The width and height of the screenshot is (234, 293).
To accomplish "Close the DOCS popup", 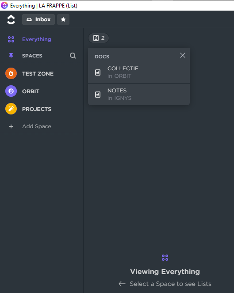I will click(x=183, y=55).
